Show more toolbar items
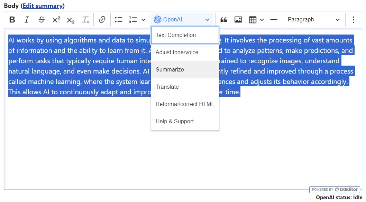Viewport: 366px width, 202px height. [354, 20]
